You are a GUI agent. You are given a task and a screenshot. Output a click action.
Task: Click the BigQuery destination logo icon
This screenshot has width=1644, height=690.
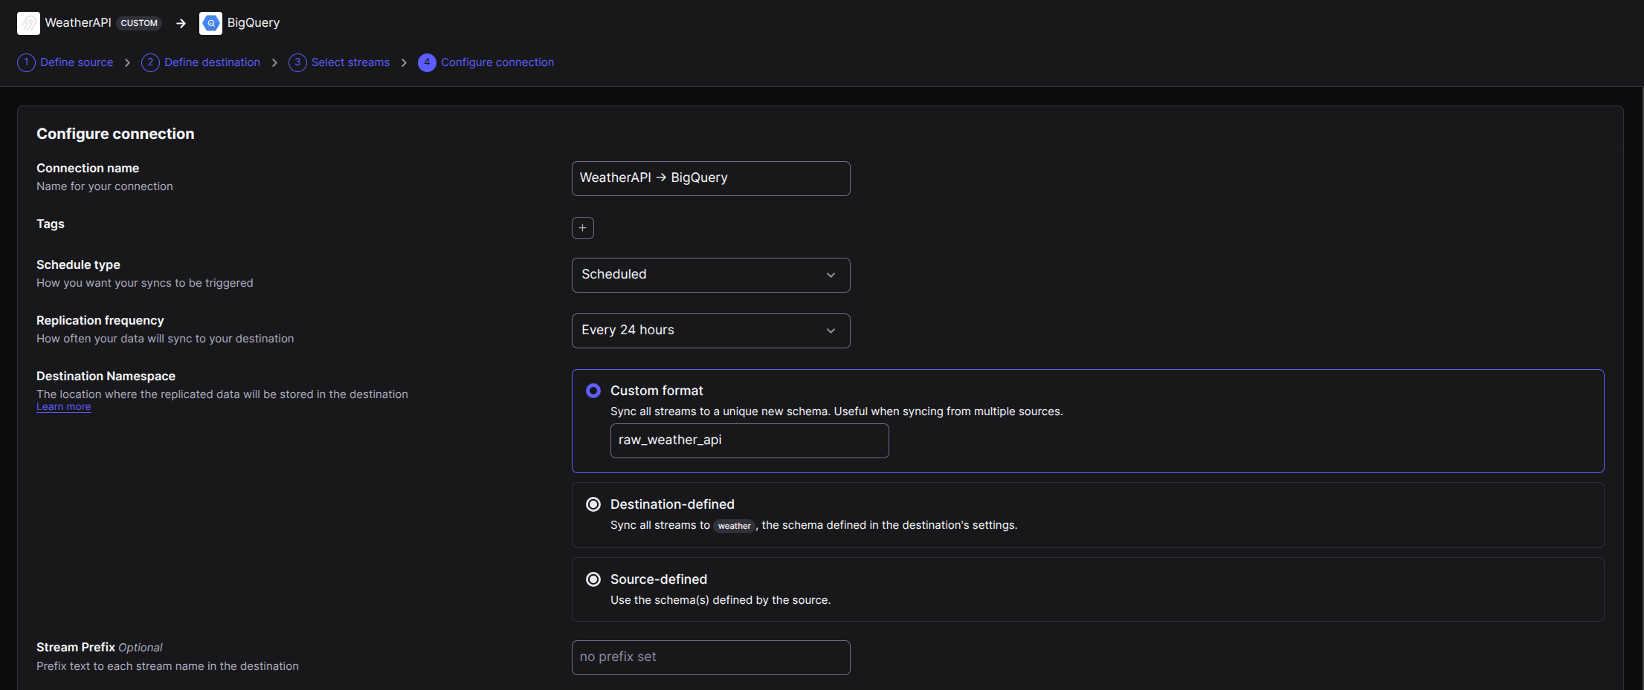(210, 23)
